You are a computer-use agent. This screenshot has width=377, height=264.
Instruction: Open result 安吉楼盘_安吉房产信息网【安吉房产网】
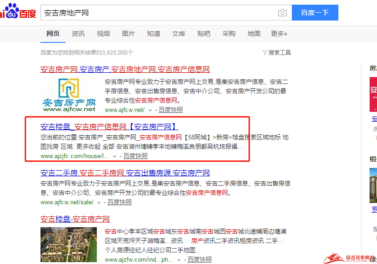(109, 127)
